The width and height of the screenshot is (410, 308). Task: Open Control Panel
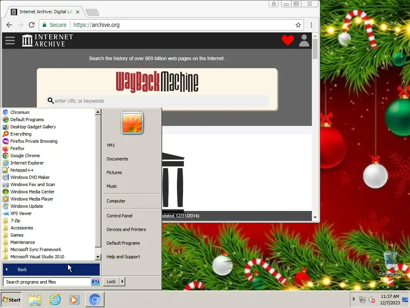(x=119, y=216)
